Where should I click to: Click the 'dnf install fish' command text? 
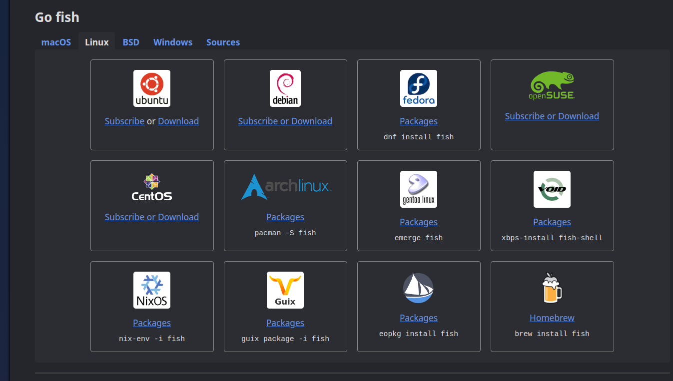pos(419,137)
